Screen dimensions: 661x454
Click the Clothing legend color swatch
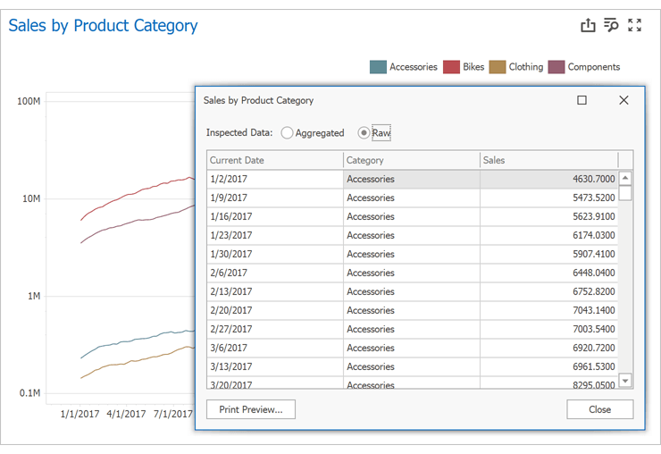tap(498, 67)
